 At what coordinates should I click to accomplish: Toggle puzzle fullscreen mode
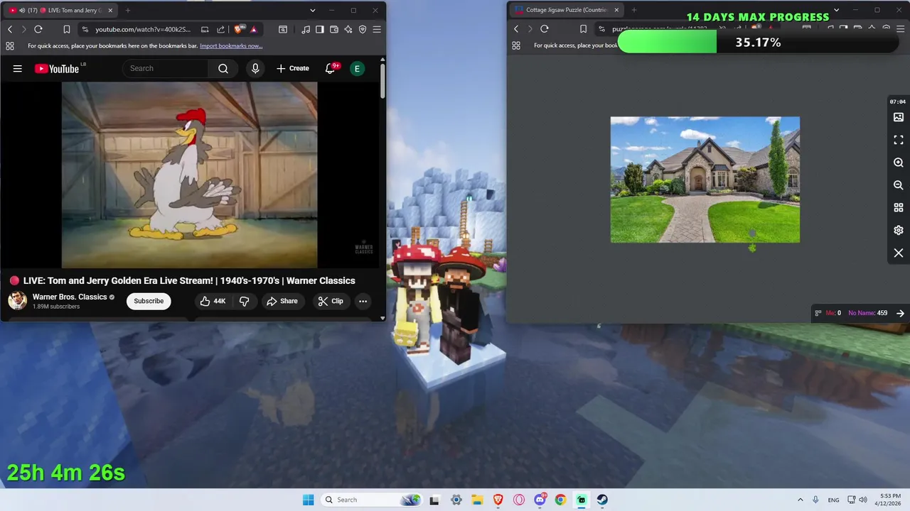[x=899, y=140]
